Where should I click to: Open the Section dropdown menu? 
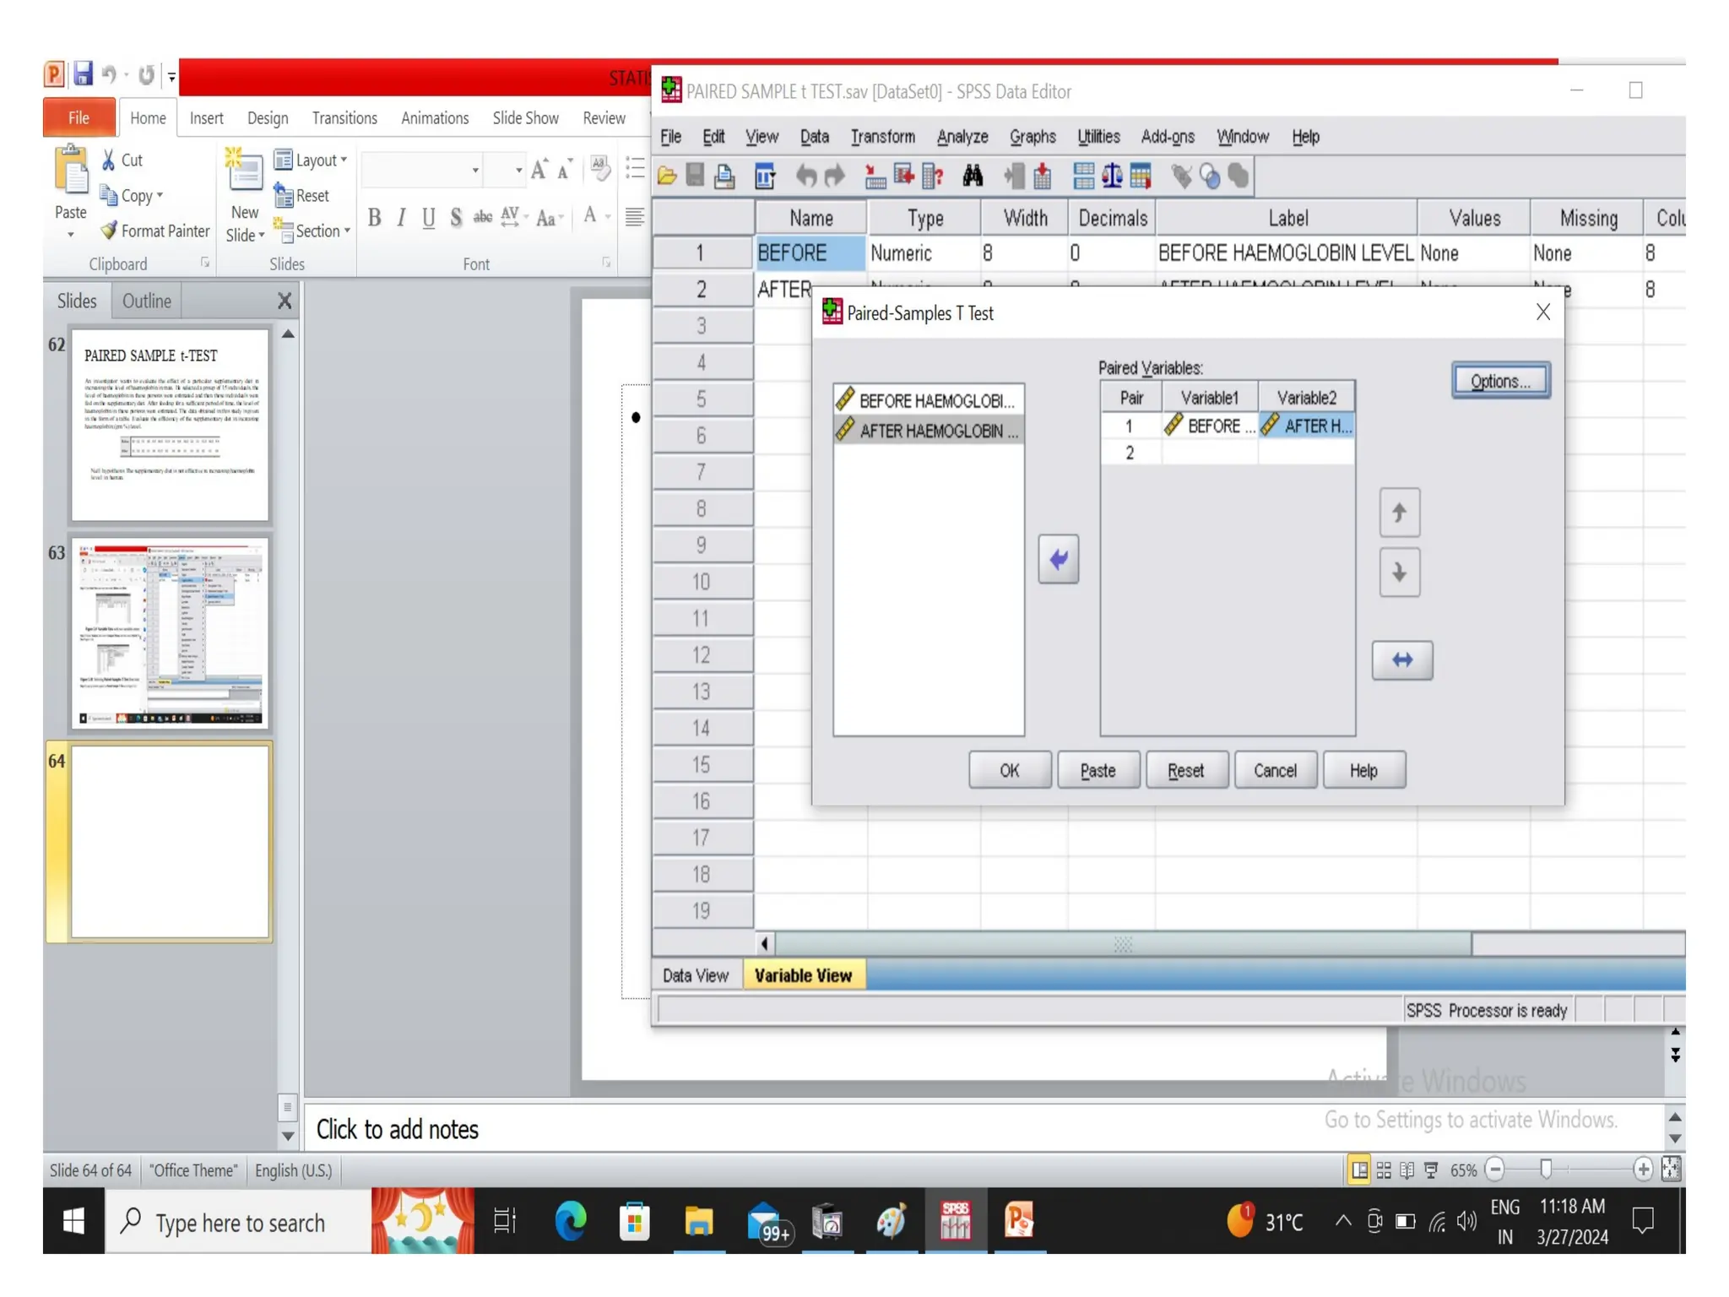point(347,231)
